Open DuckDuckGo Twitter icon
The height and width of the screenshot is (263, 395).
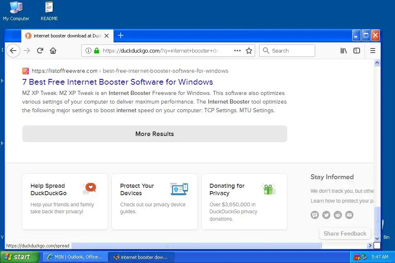click(x=326, y=215)
